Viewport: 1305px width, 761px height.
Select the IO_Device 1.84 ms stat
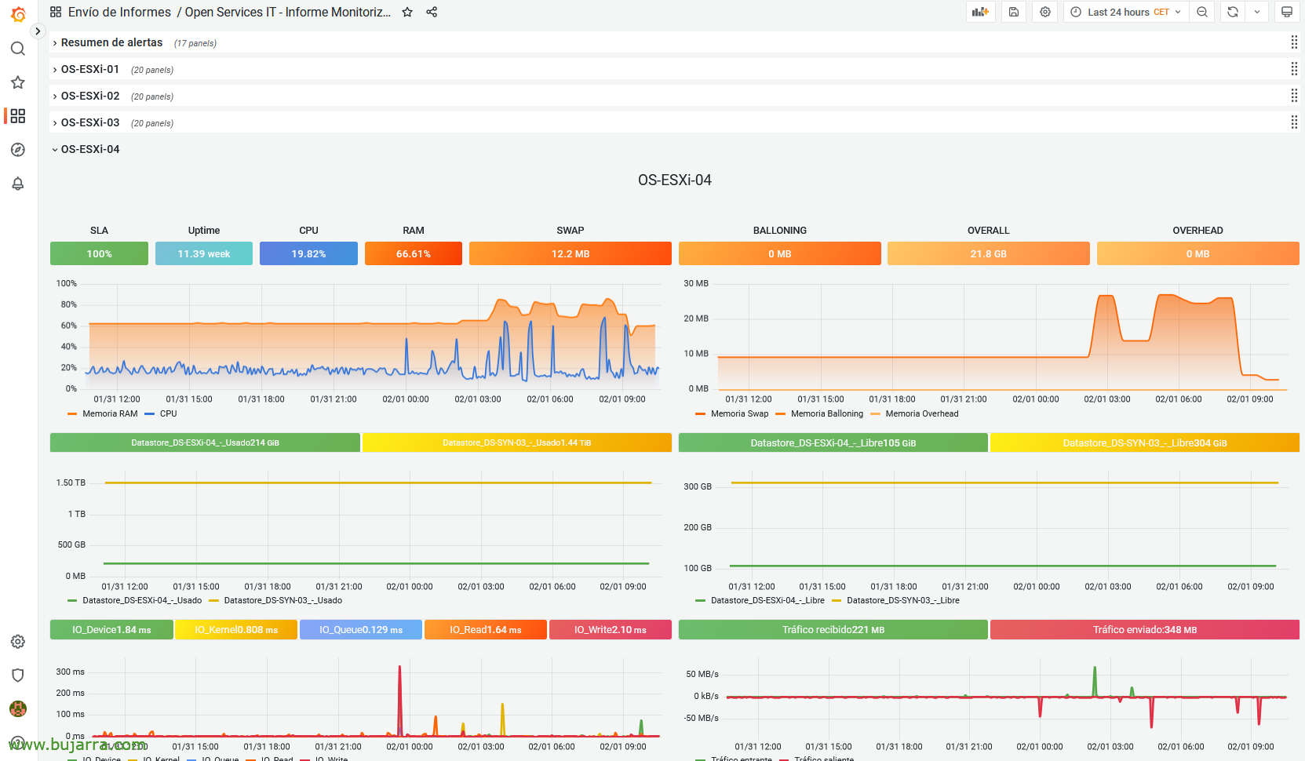[x=111, y=630]
